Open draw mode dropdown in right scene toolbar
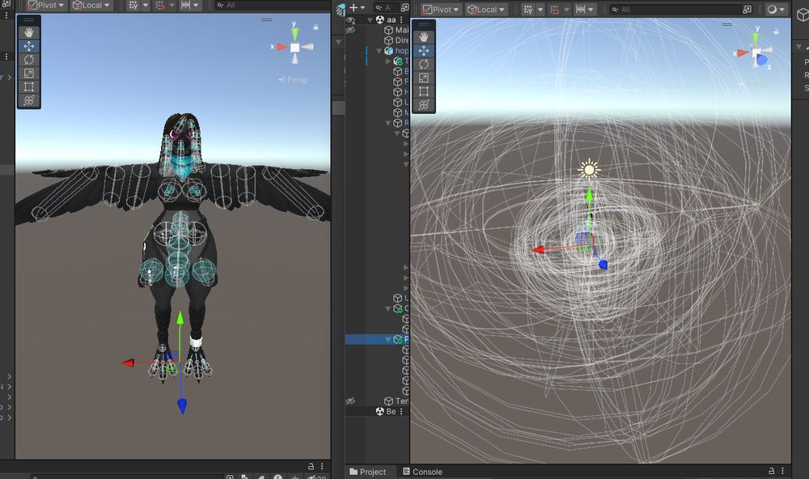 (x=775, y=10)
